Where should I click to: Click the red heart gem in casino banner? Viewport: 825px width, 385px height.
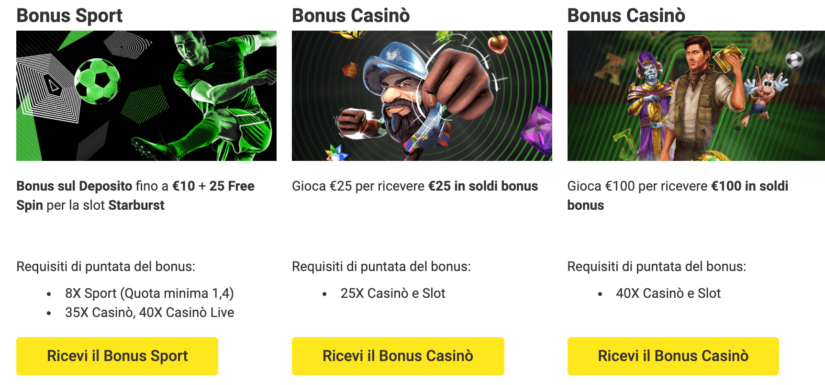[x=498, y=44]
